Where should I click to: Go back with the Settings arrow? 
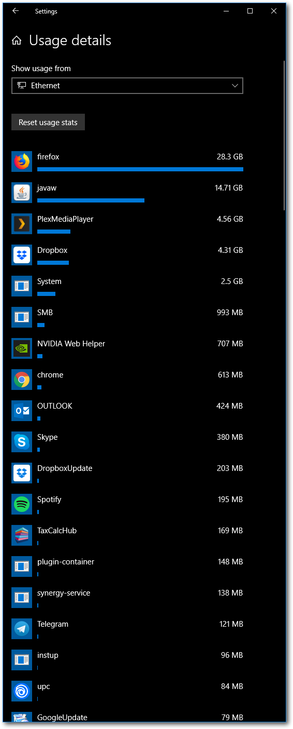point(16,11)
